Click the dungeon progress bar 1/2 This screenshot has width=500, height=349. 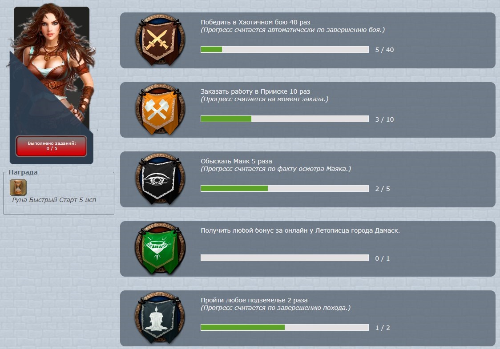click(x=284, y=327)
